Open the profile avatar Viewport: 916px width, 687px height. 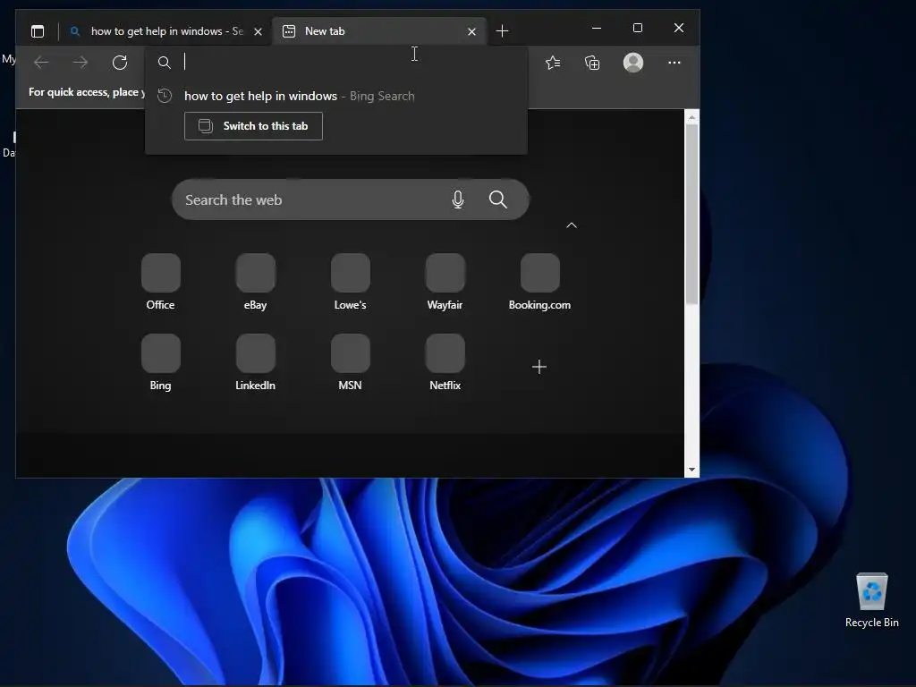(633, 63)
